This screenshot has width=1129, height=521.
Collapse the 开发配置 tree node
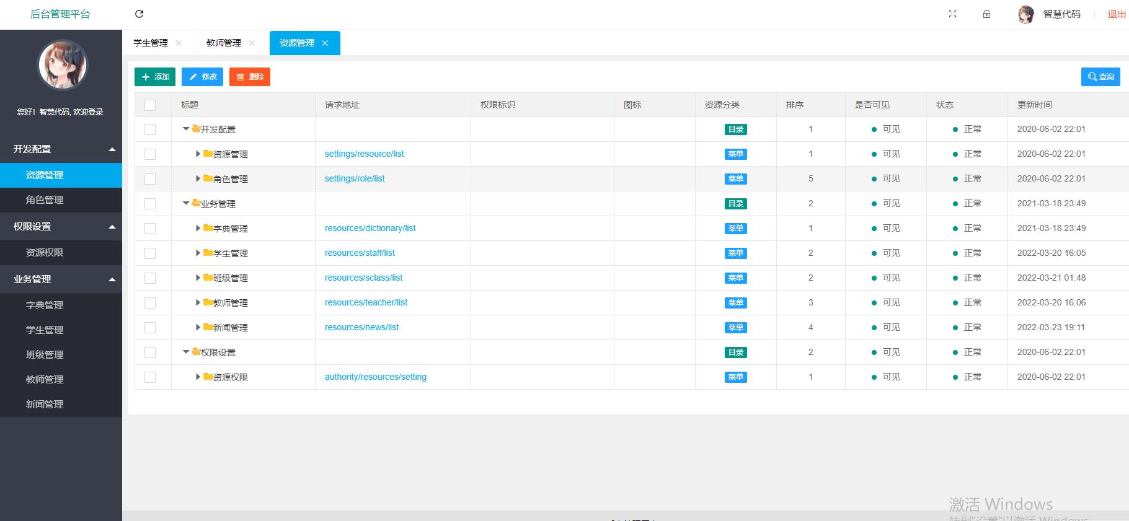pos(186,129)
